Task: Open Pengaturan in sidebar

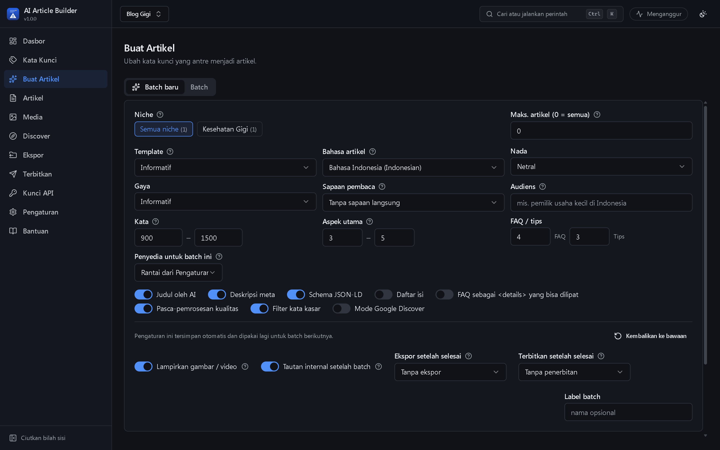Action: click(56, 212)
